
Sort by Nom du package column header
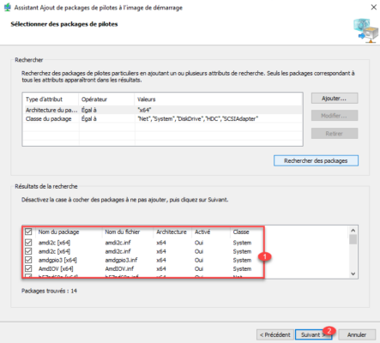click(x=59, y=232)
